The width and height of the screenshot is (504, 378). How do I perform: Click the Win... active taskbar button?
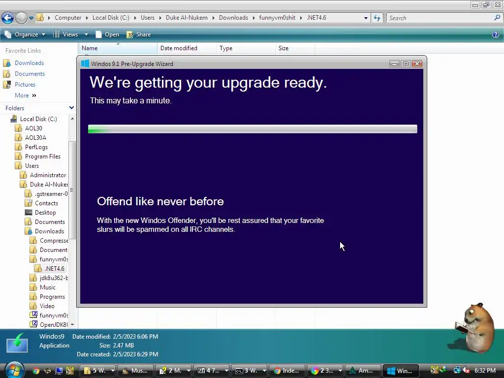tap(401, 371)
